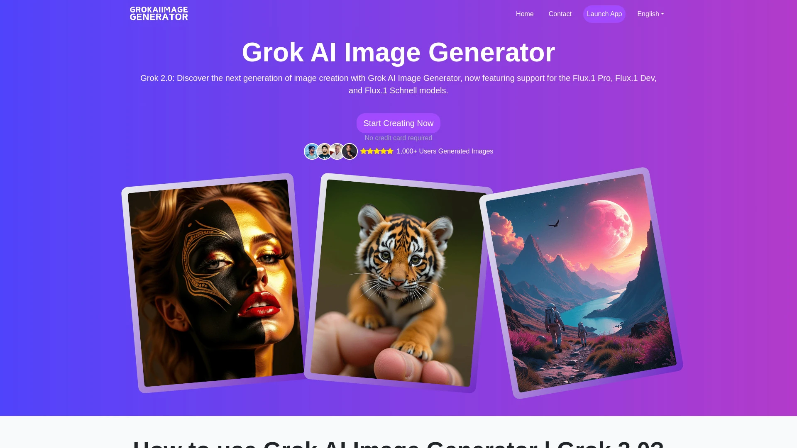Click the first user avatar icon

click(311, 151)
